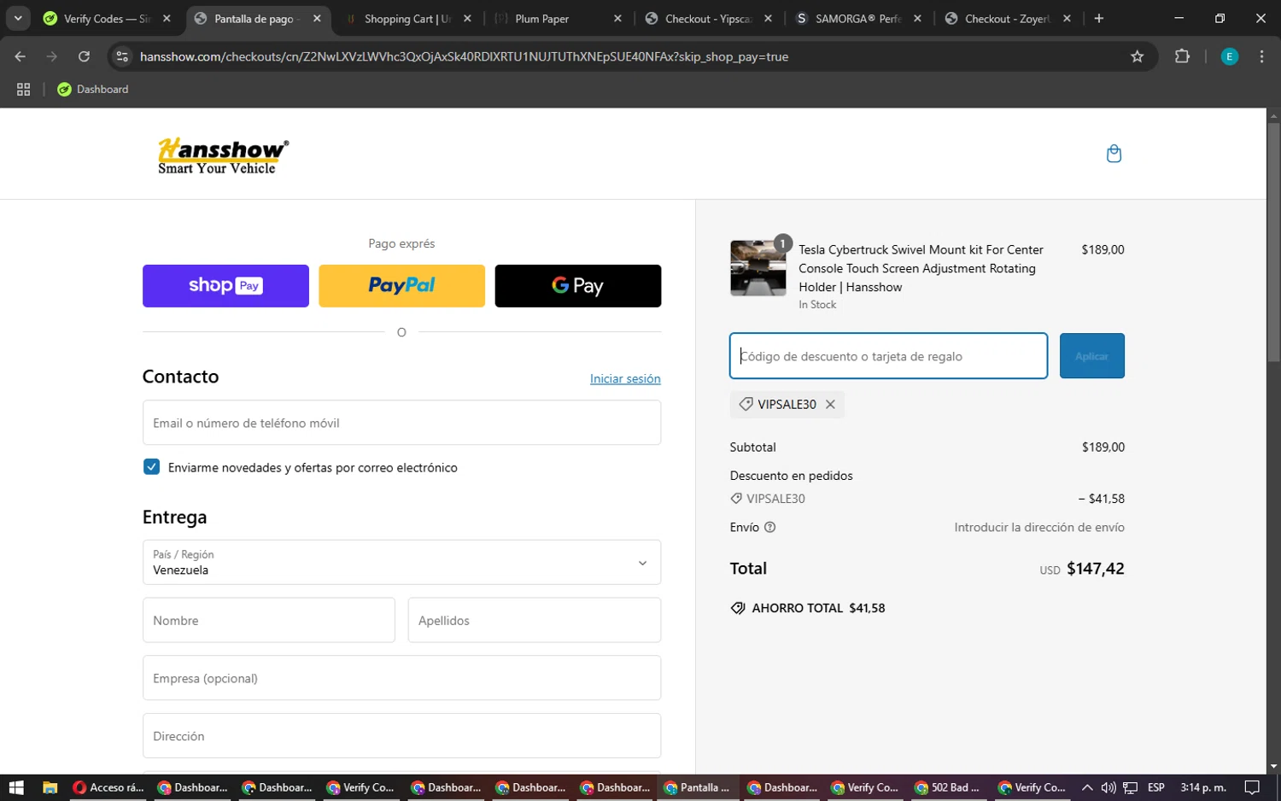This screenshot has width=1281, height=801.
Task: Open the notification center icon
Action: click(1252, 787)
